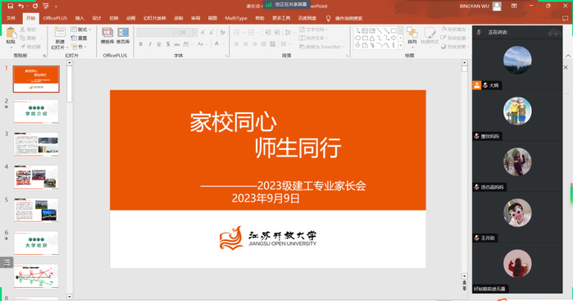Justify the text

point(264,44)
